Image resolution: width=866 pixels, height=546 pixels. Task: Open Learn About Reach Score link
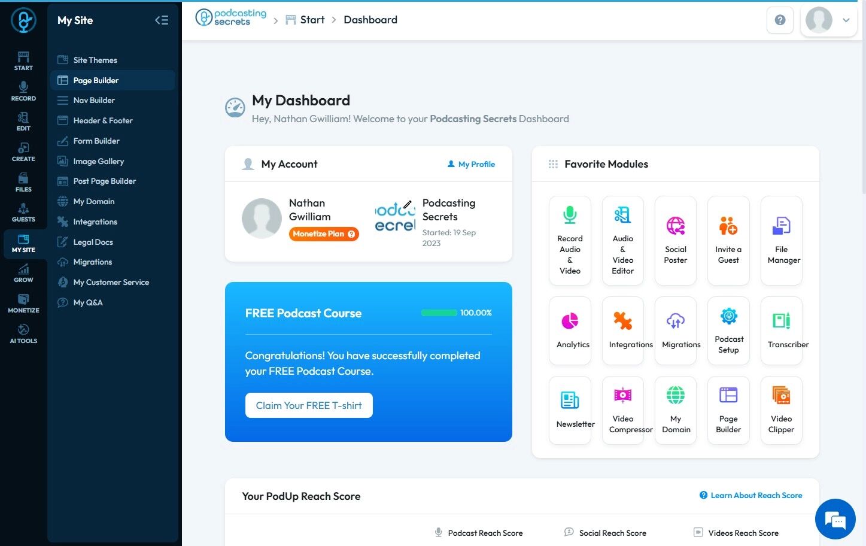click(x=751, y=495)
